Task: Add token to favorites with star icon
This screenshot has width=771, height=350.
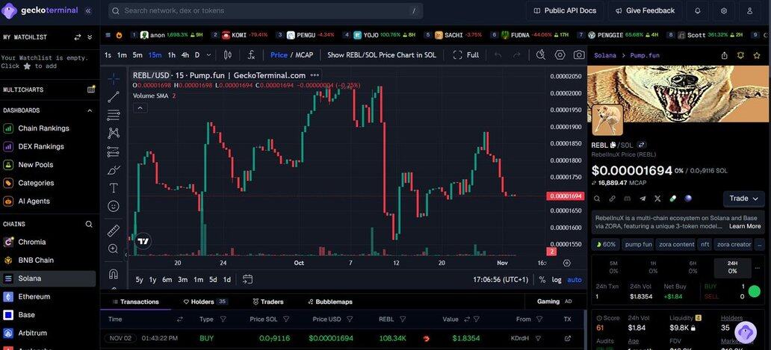Action: [740, 55]
